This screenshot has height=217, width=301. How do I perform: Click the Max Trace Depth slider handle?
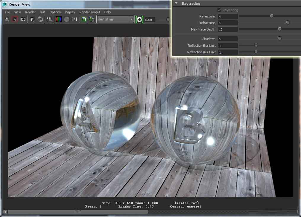click(x=280, y=29)
